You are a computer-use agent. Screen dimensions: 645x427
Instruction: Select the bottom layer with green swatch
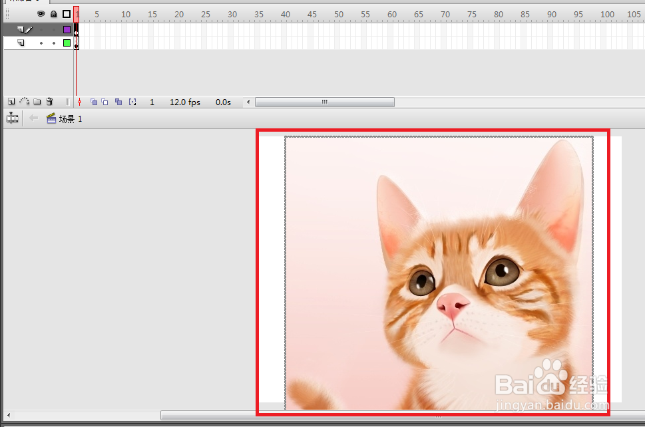pos(38,43)
